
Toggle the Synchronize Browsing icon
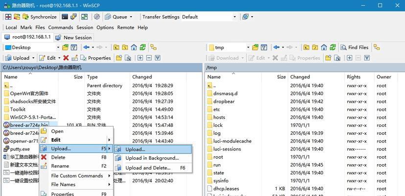point(84,17)
